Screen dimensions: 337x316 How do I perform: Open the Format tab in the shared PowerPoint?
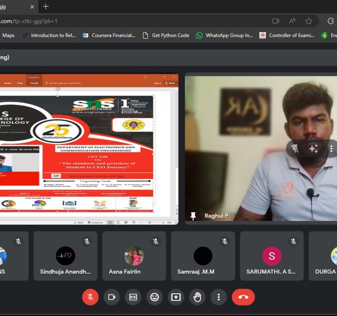click(34, 83)
